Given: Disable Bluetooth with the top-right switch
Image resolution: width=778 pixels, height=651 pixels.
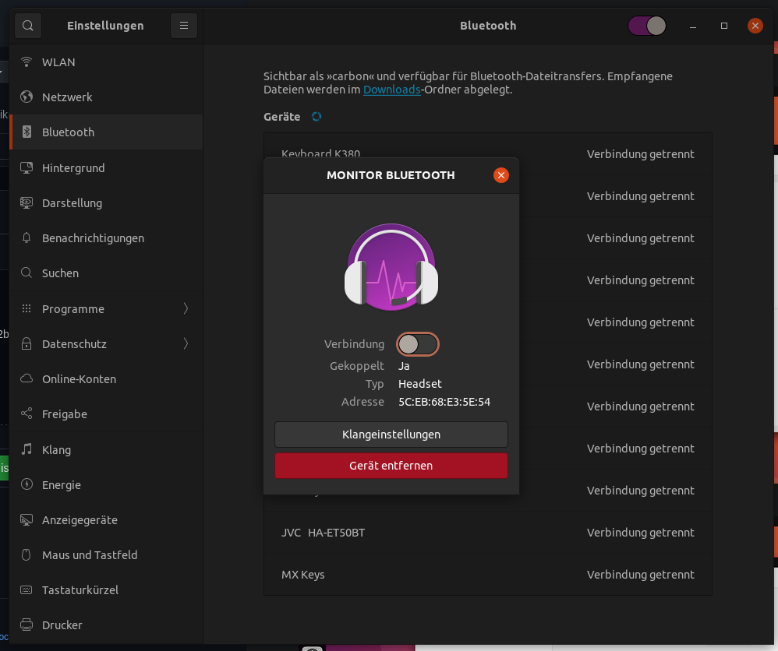Looking at the screenshot, I should [x=646, y=25].
